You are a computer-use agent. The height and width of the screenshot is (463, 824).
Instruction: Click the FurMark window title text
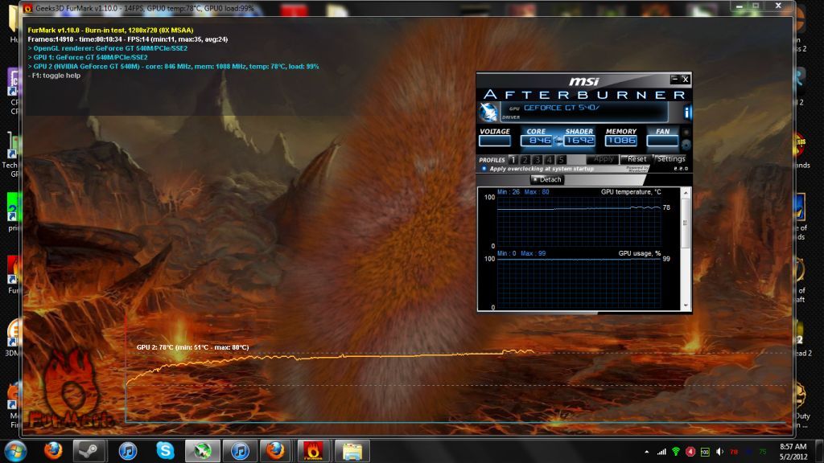145,8
